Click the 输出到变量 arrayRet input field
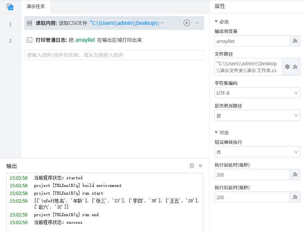 point(252,41)
